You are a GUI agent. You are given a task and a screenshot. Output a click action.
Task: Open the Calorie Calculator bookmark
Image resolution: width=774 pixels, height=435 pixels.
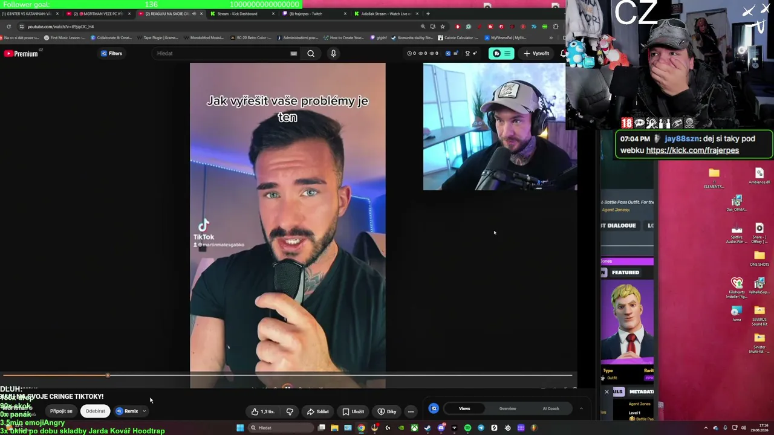click(458, 37)
